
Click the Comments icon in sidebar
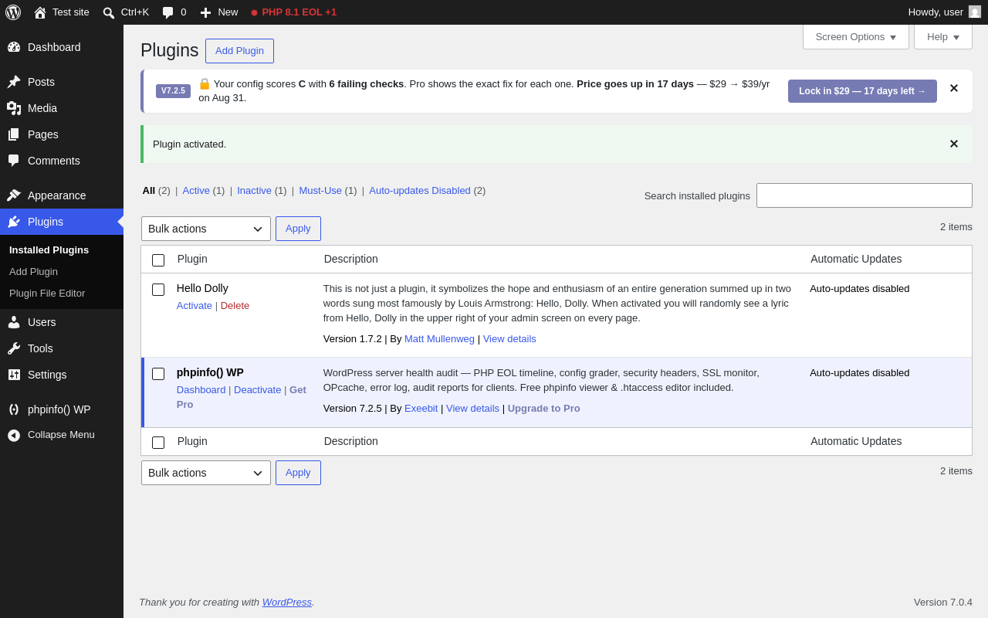(14, 161)
